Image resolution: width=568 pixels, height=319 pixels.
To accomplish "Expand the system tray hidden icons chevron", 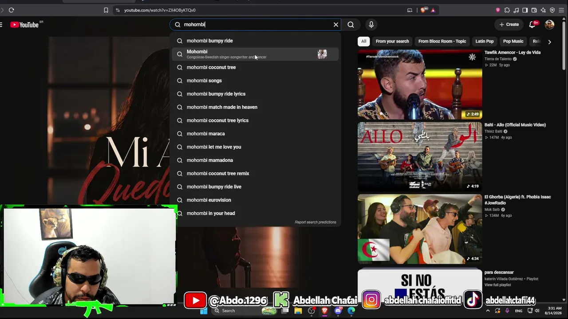I will coord(488,311).
